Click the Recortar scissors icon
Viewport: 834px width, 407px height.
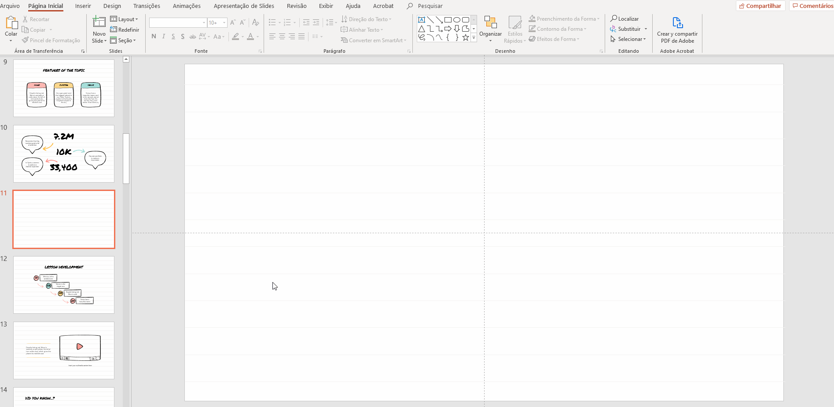click(x=25, y=19)
